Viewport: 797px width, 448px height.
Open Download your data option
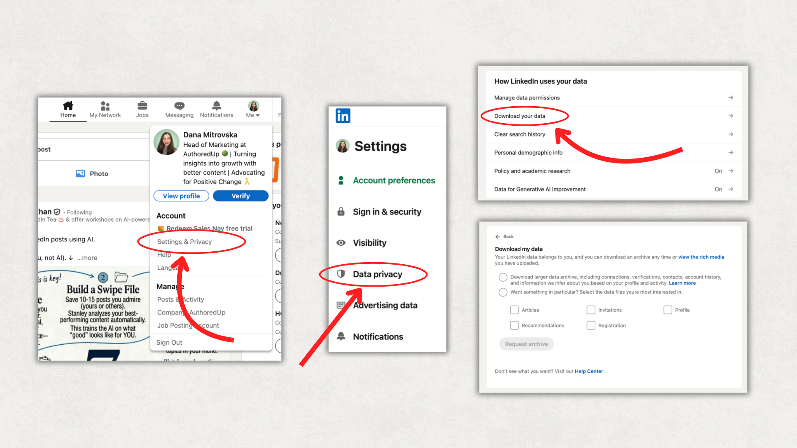614,116
